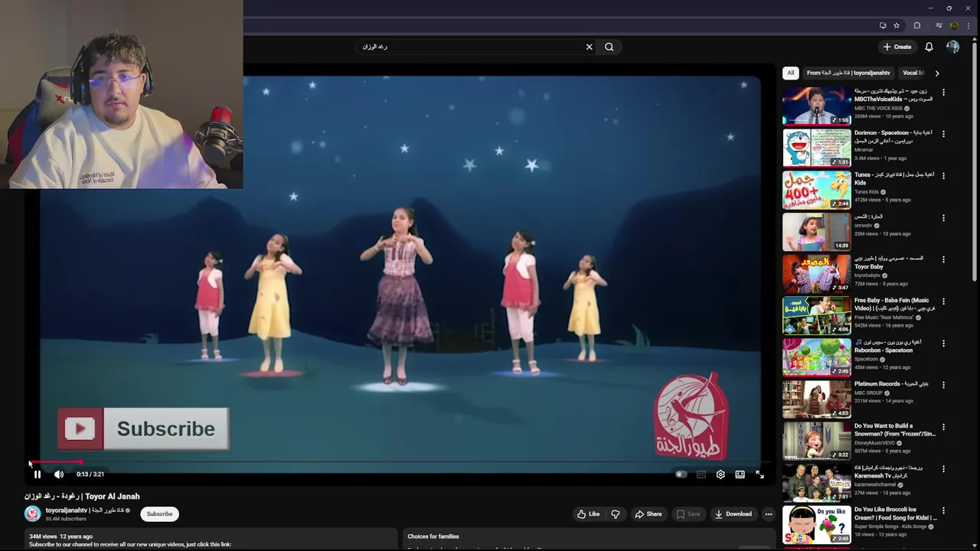The image size is (980, 551).
Task: Open options for Platinum Records video
Action: [x=943, y=385]
